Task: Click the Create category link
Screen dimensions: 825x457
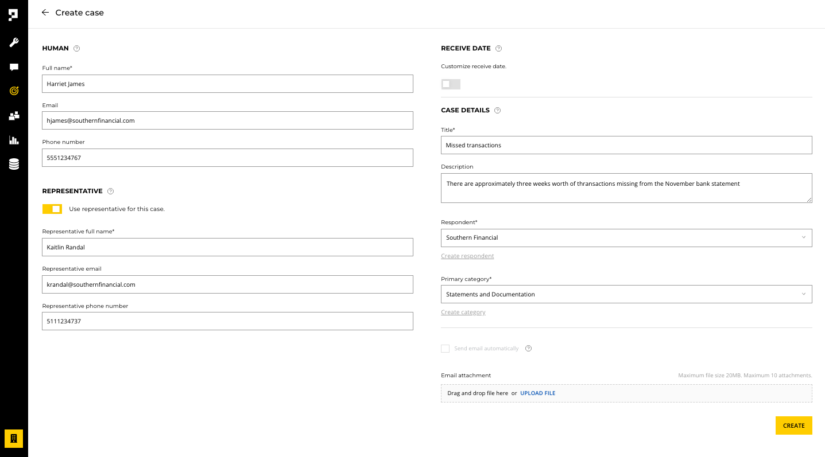Action: point(463,313)
